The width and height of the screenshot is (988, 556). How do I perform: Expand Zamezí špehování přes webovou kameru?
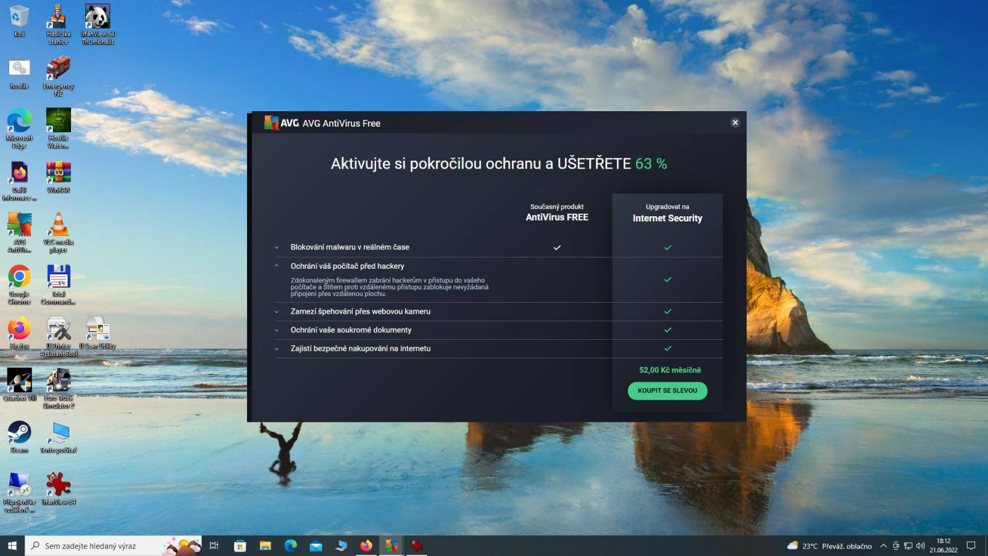click(277, 311)
